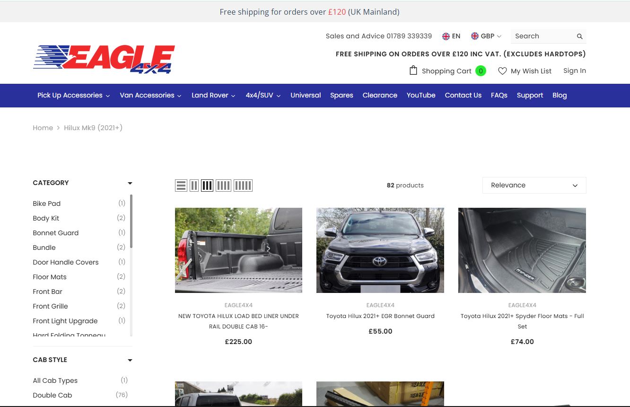Open the Universal menu item
Image resolution: width=630 pixels, height=407 pixels.
click(306, 96)
